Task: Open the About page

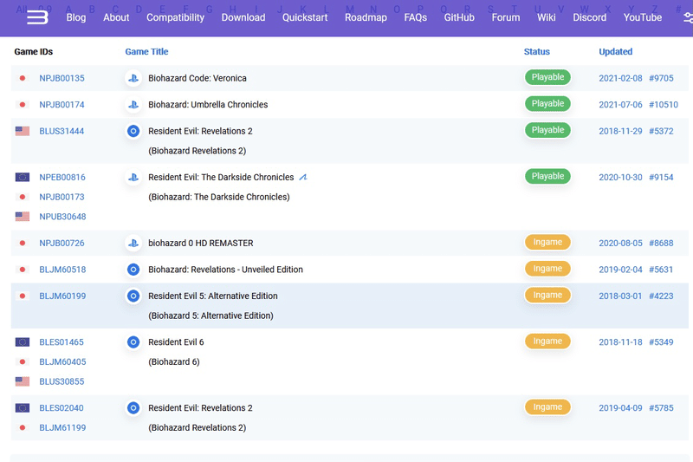Action: pos(116,17)
